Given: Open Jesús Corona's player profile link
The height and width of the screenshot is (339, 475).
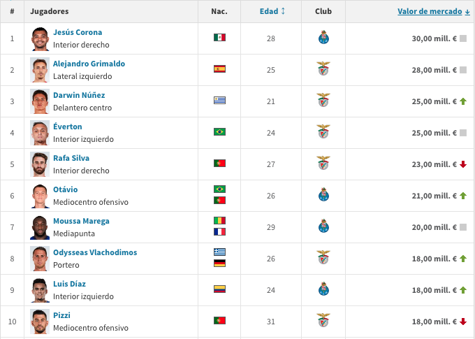Looking at the screenshot, I should (78, 32).
